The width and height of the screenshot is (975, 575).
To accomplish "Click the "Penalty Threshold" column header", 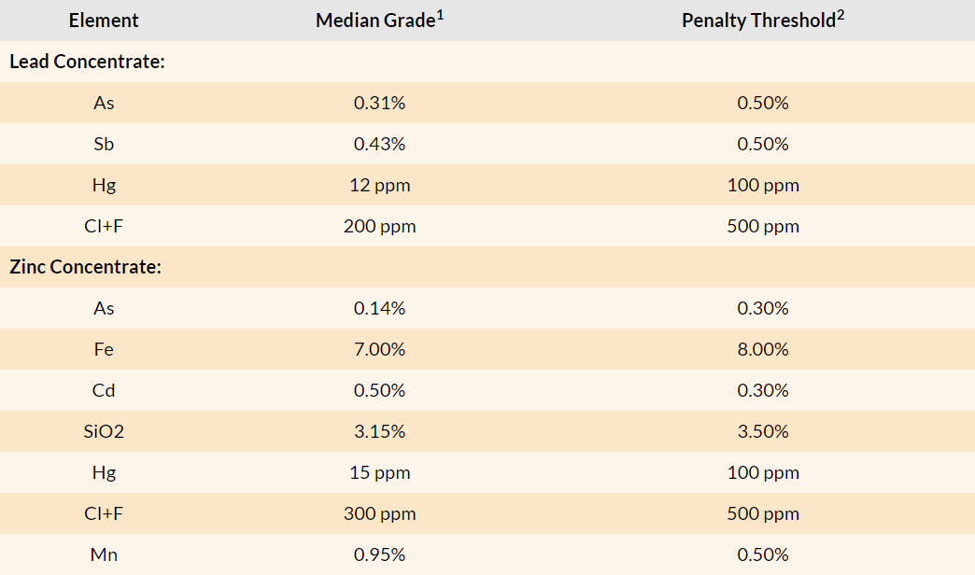I will click(x=757, y=21).
